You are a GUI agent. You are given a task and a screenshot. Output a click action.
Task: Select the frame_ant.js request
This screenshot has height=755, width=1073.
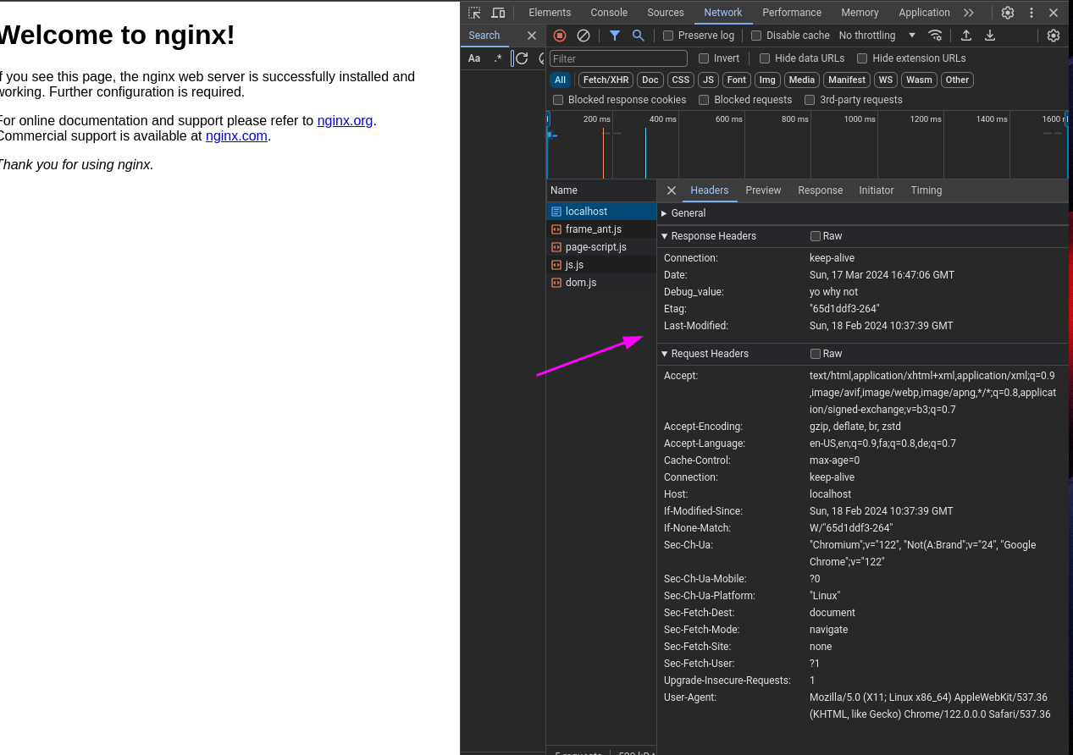pyautogui.click(x=601, y=229)
